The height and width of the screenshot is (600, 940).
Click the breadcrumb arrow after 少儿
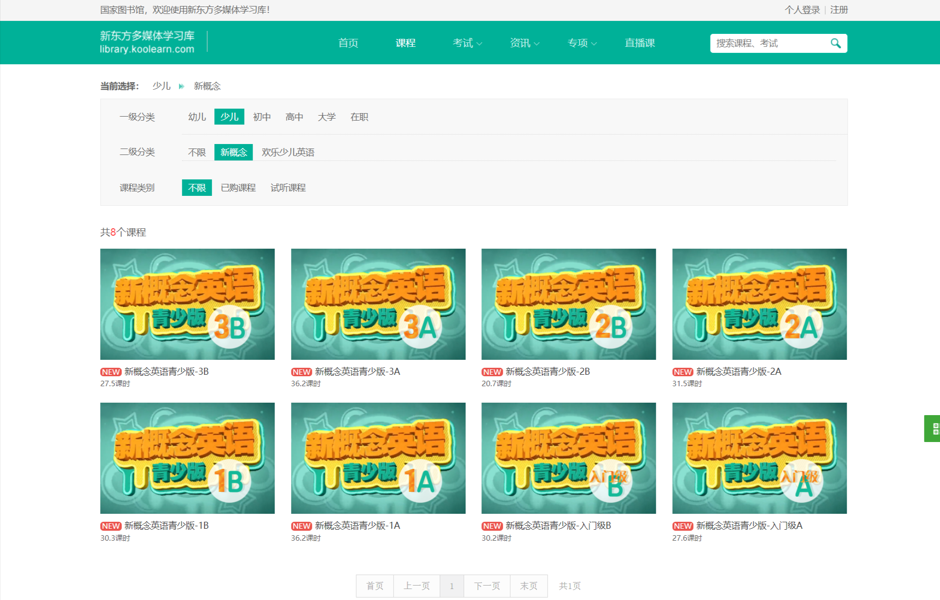click(x=181, y=86)
